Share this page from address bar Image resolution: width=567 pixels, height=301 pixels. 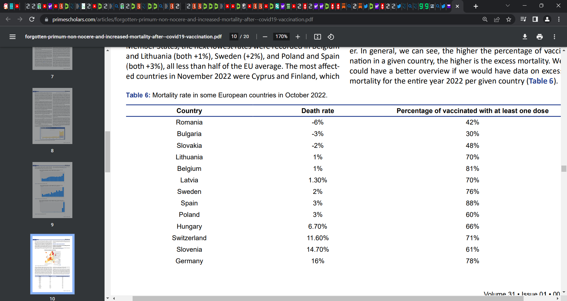coord(497,19)
